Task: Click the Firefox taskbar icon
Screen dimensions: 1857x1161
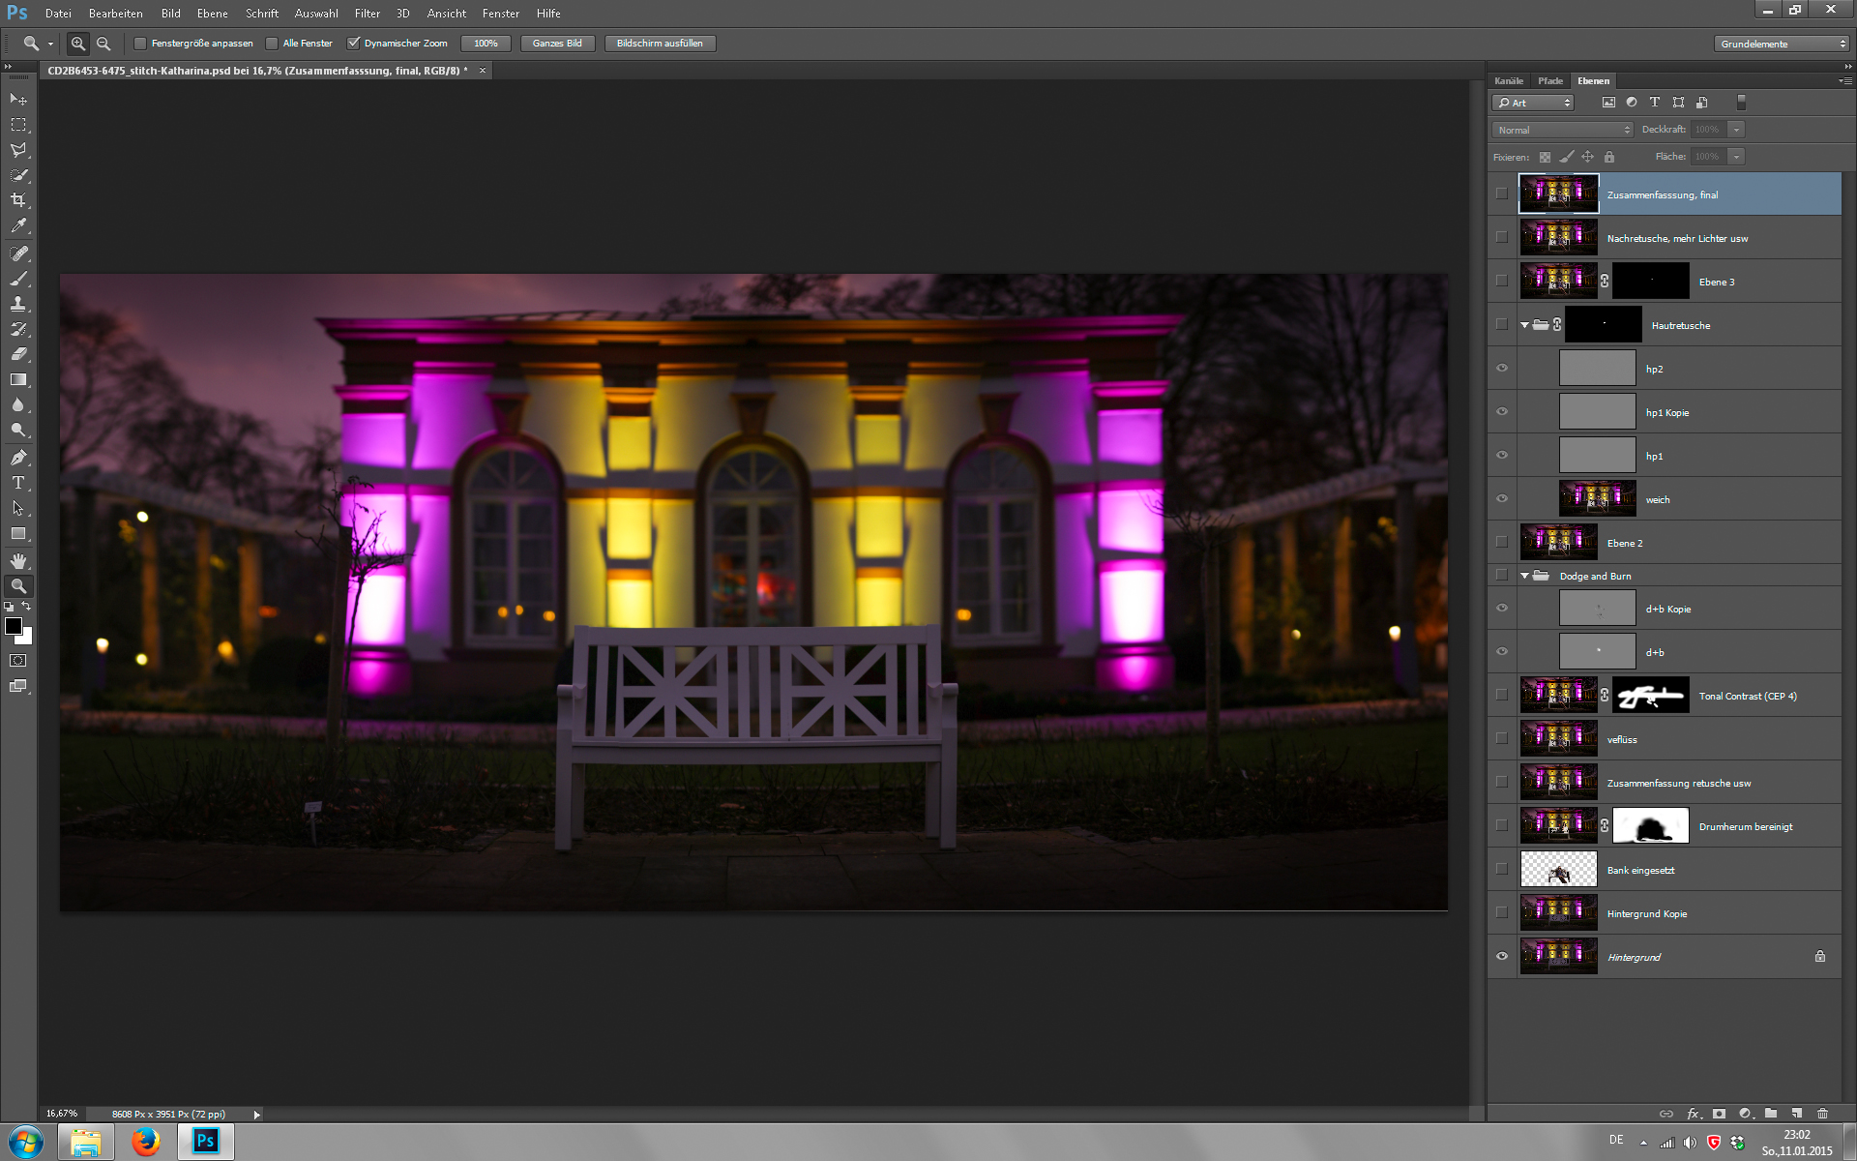Action: [x=146, y=1142]
